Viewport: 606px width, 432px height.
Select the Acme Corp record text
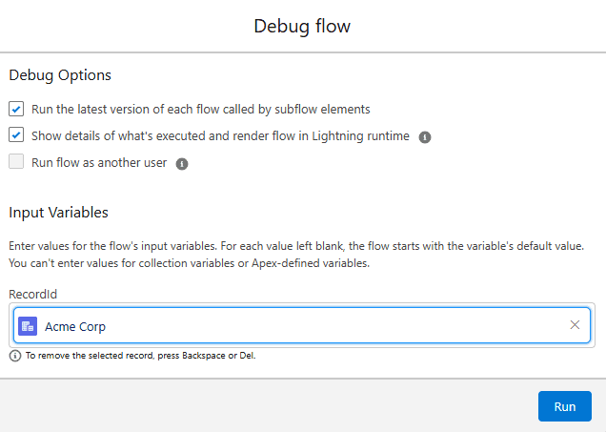pyautogui.click(x=75, y=326)
